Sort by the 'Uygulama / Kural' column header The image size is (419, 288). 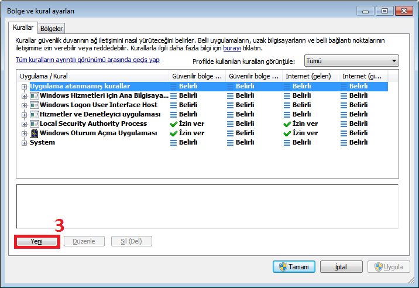[92, 76]
